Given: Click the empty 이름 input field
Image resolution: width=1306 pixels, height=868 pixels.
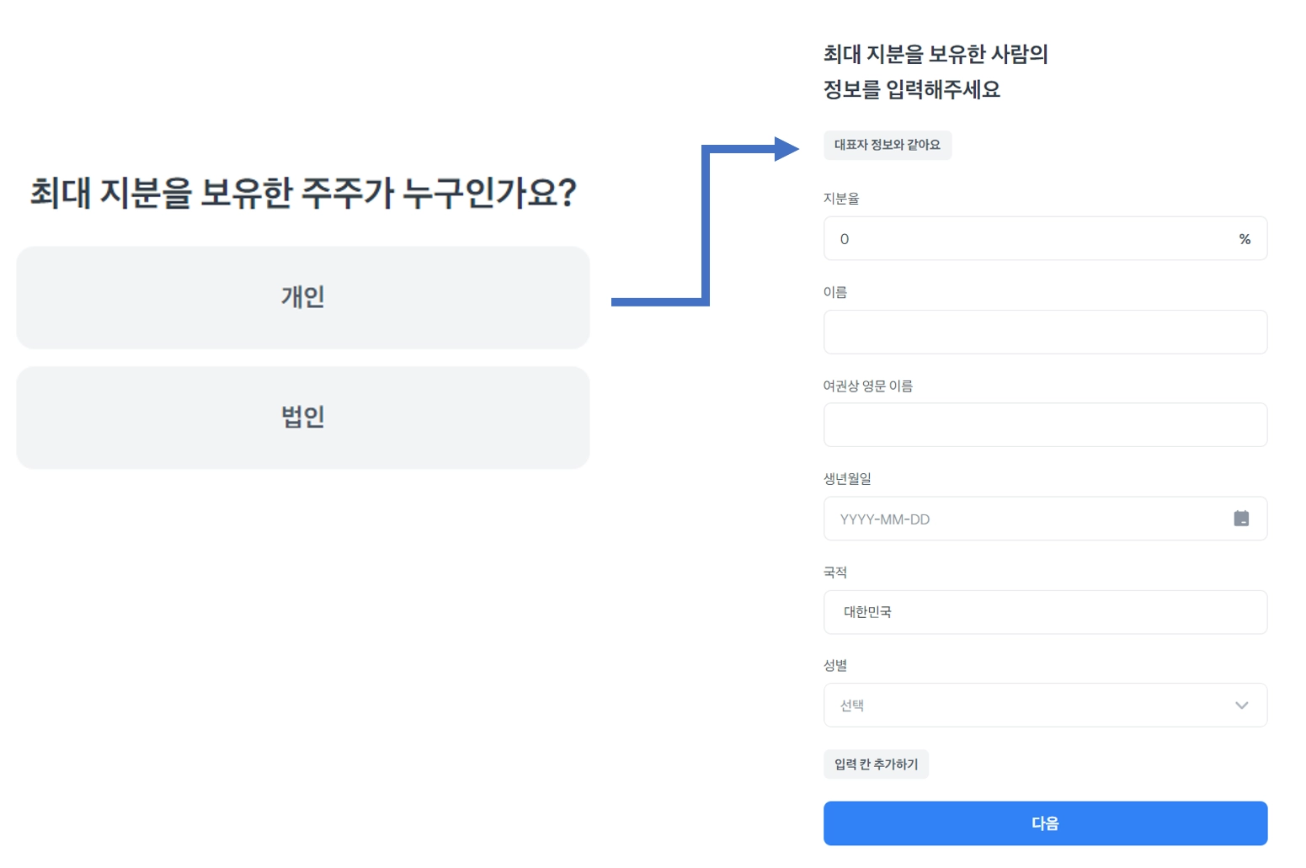Looking at the screenshot, I should (1044, 333).
